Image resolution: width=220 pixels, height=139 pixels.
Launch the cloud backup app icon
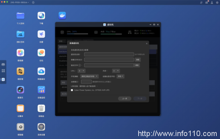[x=41, y=71]
